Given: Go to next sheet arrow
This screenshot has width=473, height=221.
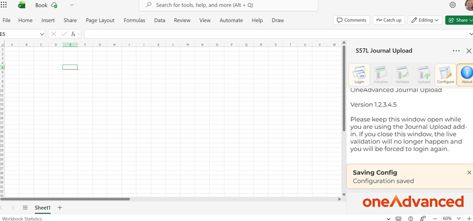Looking at the screenshot, I should pos(13,207).
